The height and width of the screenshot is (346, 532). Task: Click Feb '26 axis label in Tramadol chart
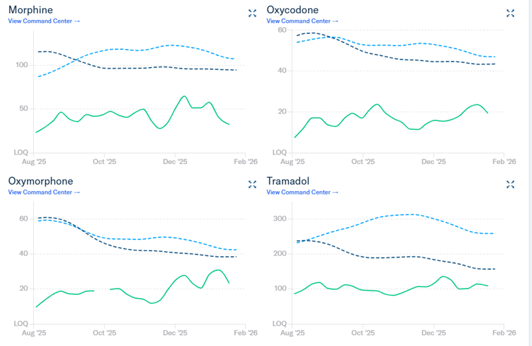pos(504,333)
